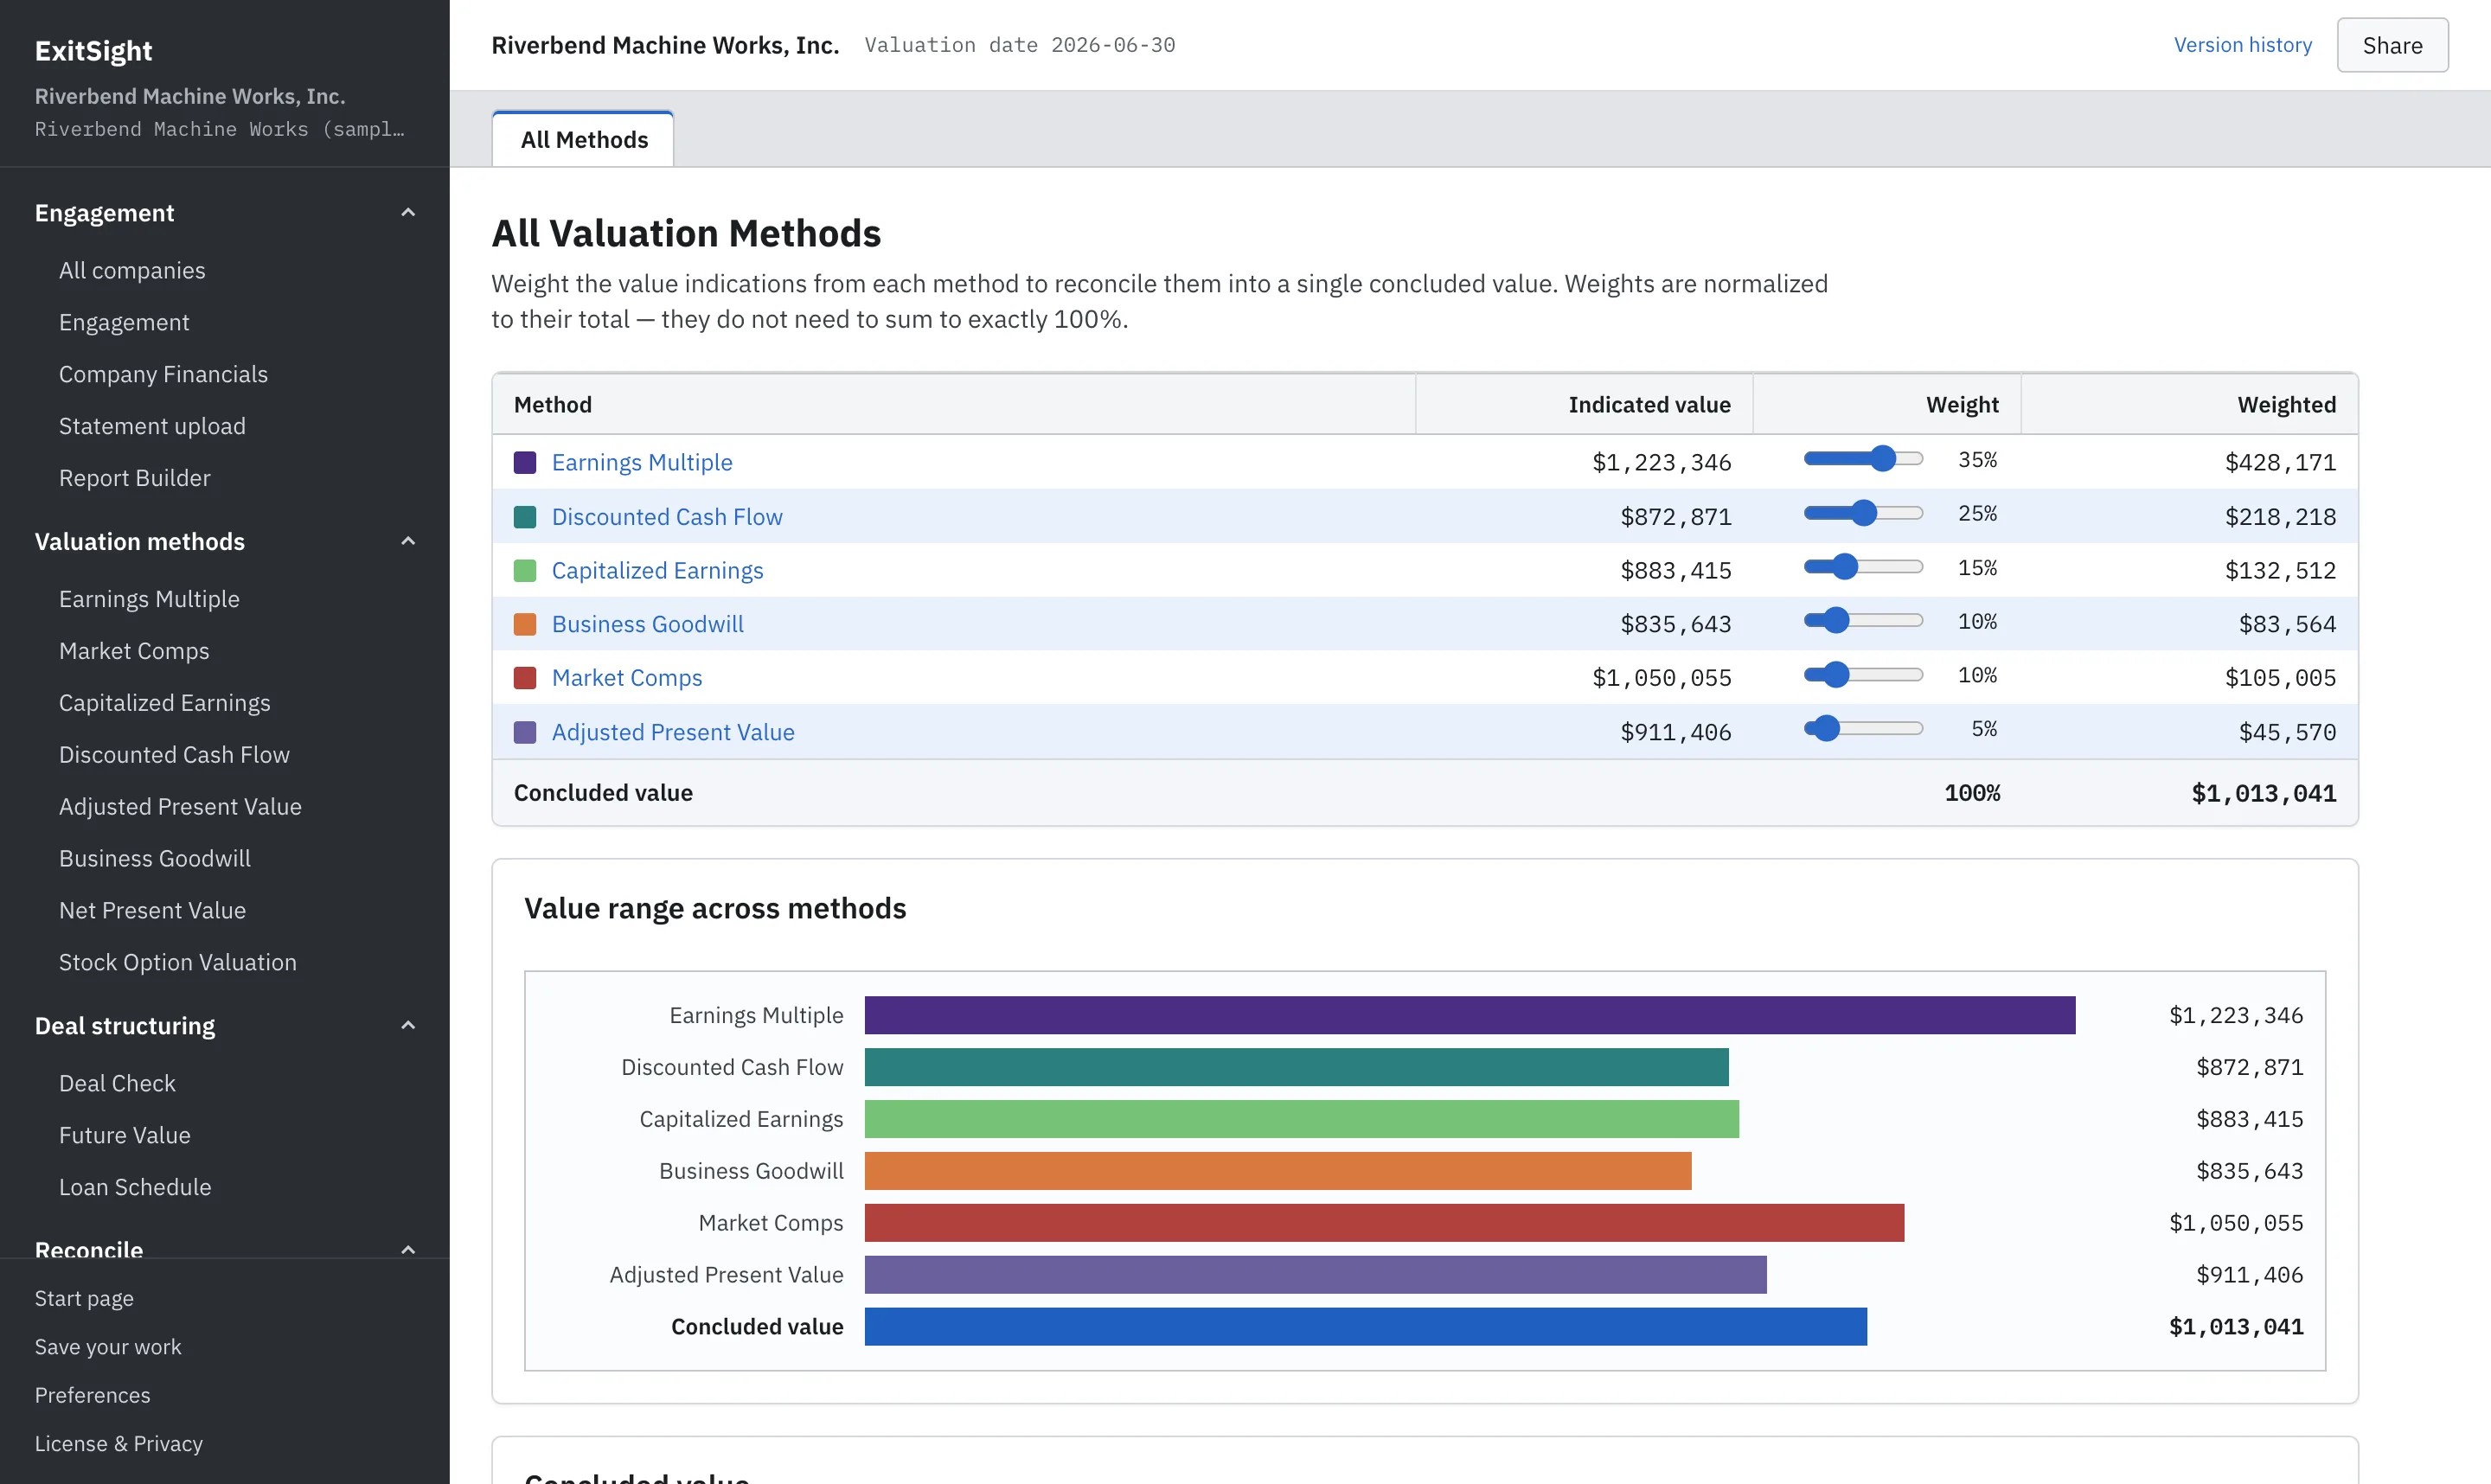Adjust the Earnings Multiple weight slider
The height and width of the screenshot is (1484, 2491).
[1863, 459]
